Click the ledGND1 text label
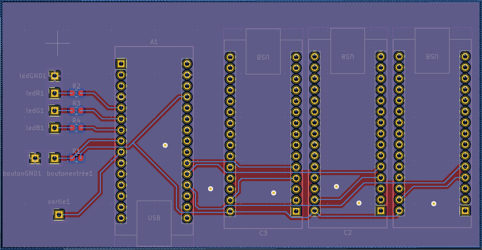Screen dimensions: 482x250 (33, 76)
